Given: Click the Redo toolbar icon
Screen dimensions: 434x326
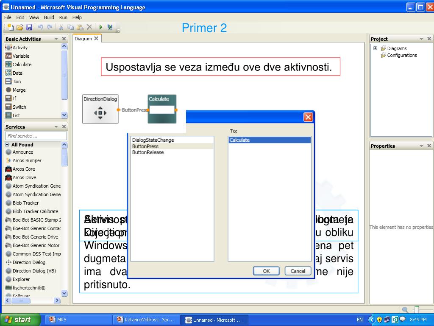Looking at the screenshot, I should (x=50, y=27).
